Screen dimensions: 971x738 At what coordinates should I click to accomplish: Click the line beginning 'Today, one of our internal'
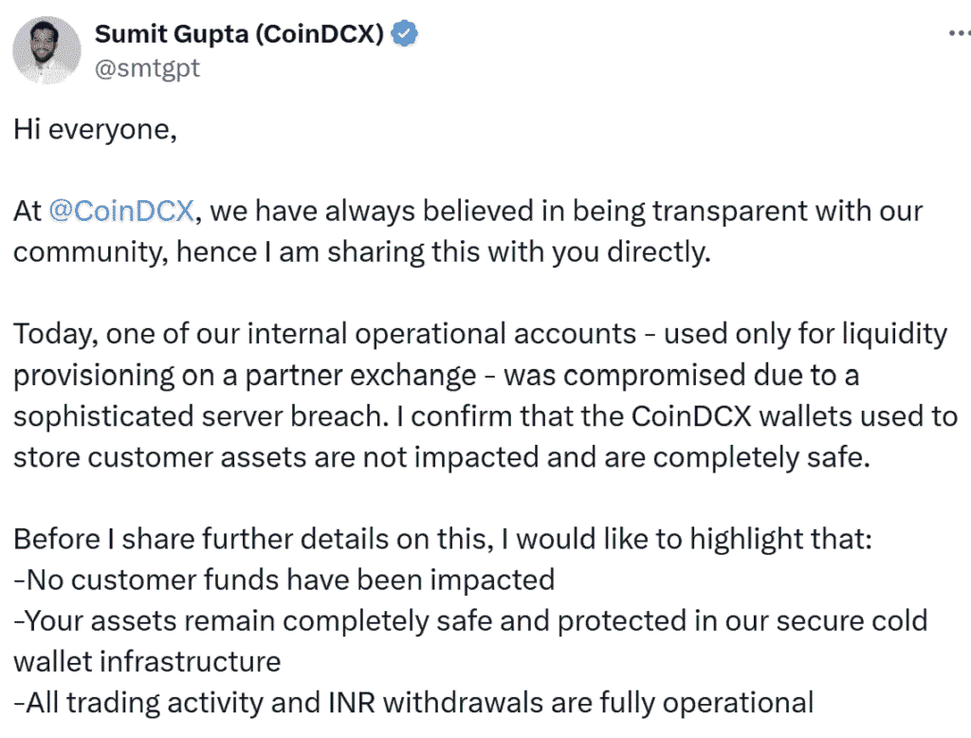(x=481, y=334)
